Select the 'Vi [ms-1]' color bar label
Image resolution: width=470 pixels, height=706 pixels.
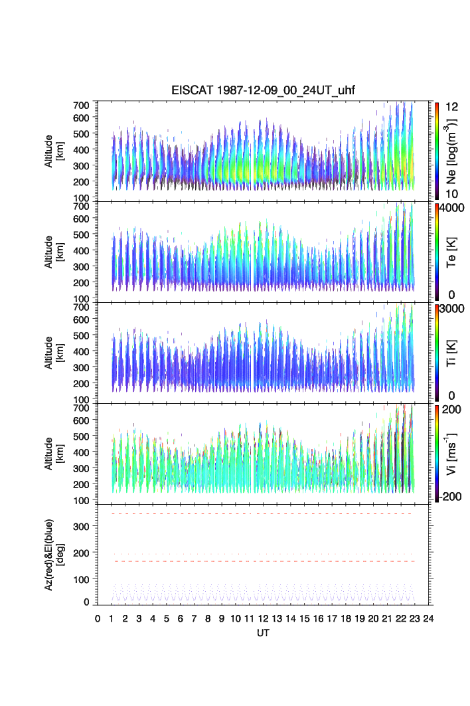pos(451,454)
